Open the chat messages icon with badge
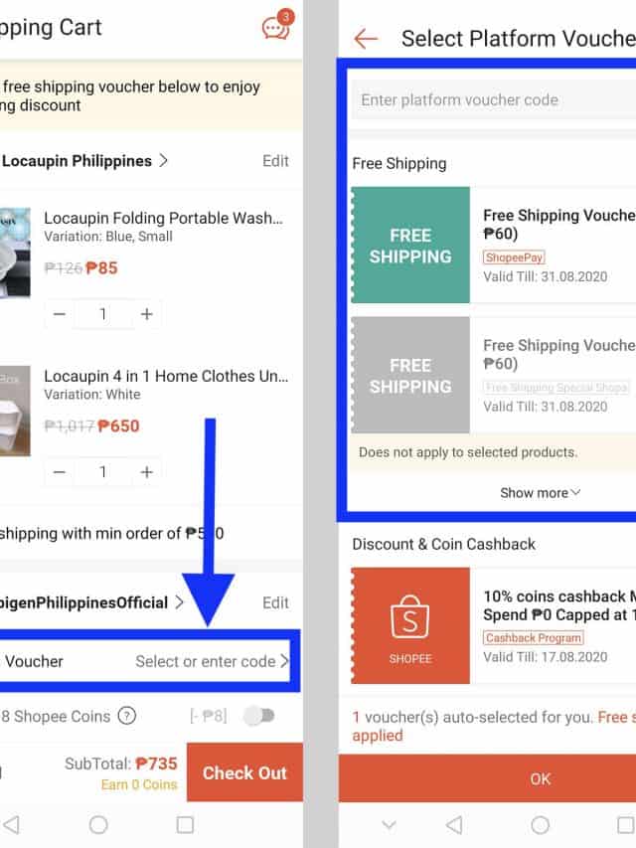Image resolution: width=636 pixels, height=848 pixels. pyautogui.click(x=278, y=25)
